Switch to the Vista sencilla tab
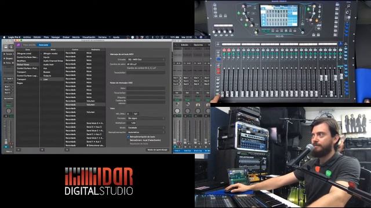371x208 pixels. click(x=29, y=45)
